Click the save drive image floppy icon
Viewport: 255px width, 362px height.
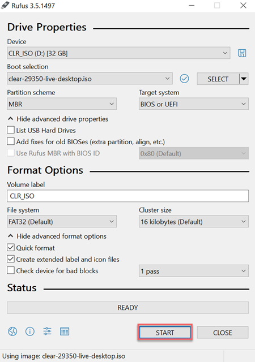pyautogui.click(x=242, y=53)
